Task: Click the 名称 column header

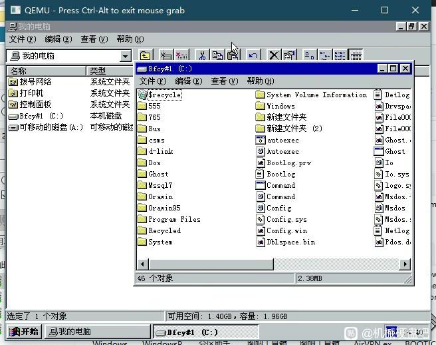Action: 46,71
